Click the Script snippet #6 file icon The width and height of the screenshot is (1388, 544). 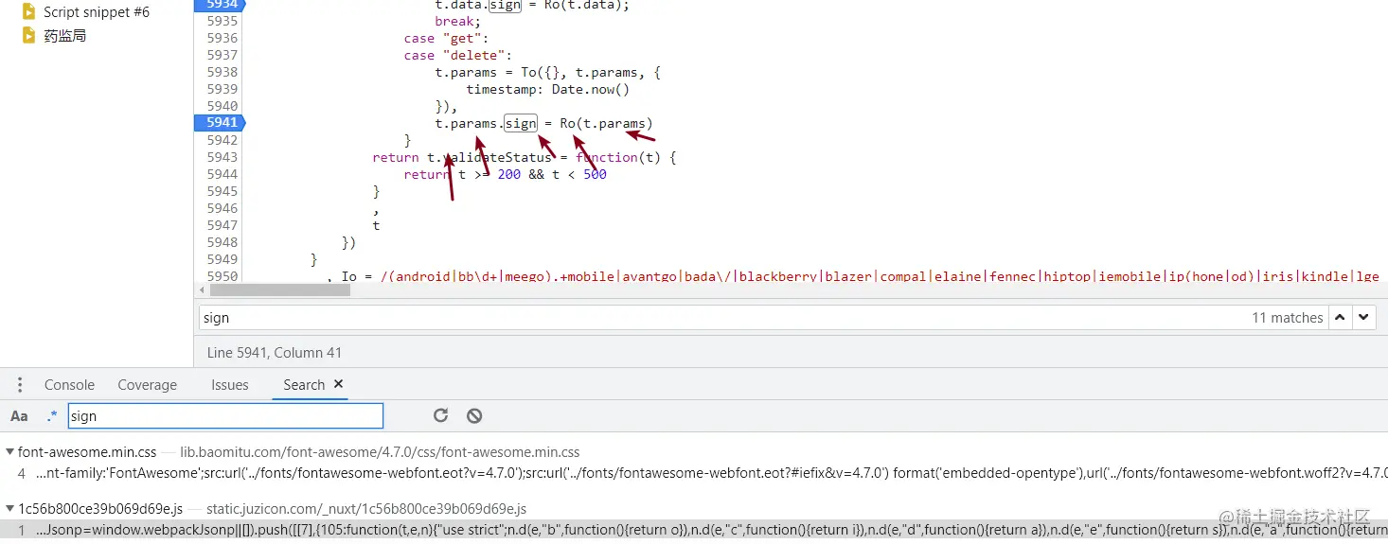point(28,12)
